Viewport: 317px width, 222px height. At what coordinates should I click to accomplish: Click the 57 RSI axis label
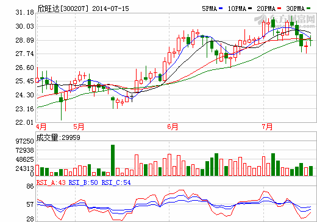(30, 204)
